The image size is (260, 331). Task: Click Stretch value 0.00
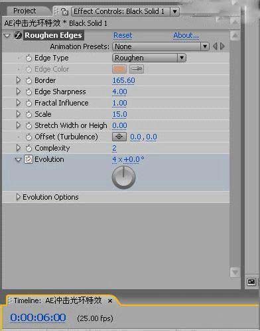(119, 125)
